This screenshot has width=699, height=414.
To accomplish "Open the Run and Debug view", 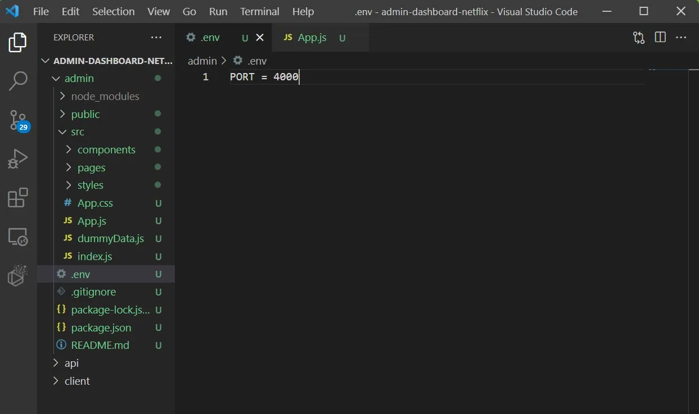I will click(x=18, y=159).
